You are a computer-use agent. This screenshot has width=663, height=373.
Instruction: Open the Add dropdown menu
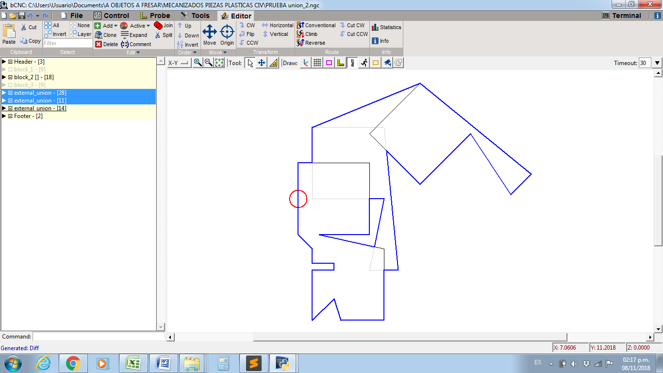click(x=106, y=26)
